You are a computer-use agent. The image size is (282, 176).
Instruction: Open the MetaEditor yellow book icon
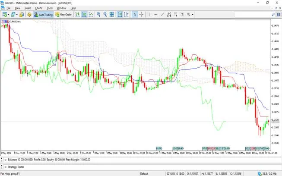(x=29, y=15)
